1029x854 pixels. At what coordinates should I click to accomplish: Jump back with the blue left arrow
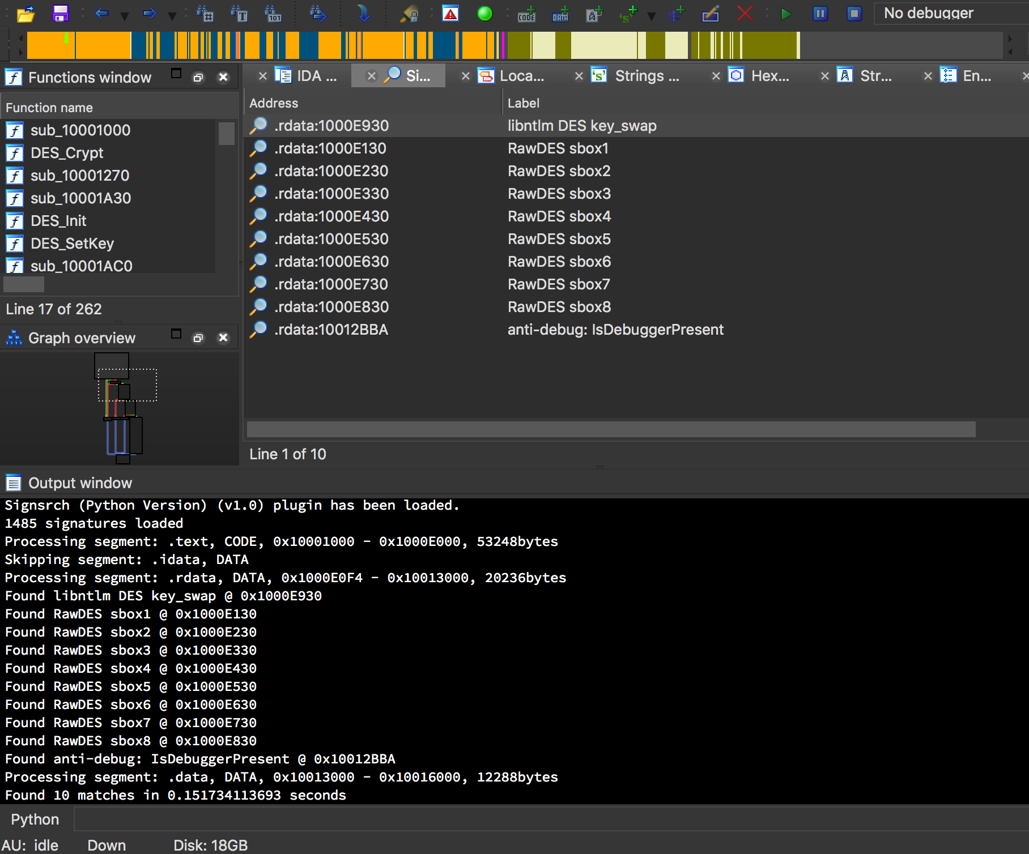[x=101, y=14]
